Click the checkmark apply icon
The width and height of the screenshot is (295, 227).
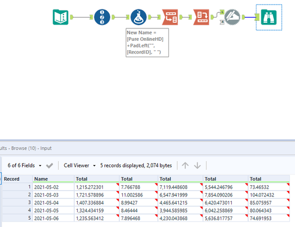pos(50,166)
